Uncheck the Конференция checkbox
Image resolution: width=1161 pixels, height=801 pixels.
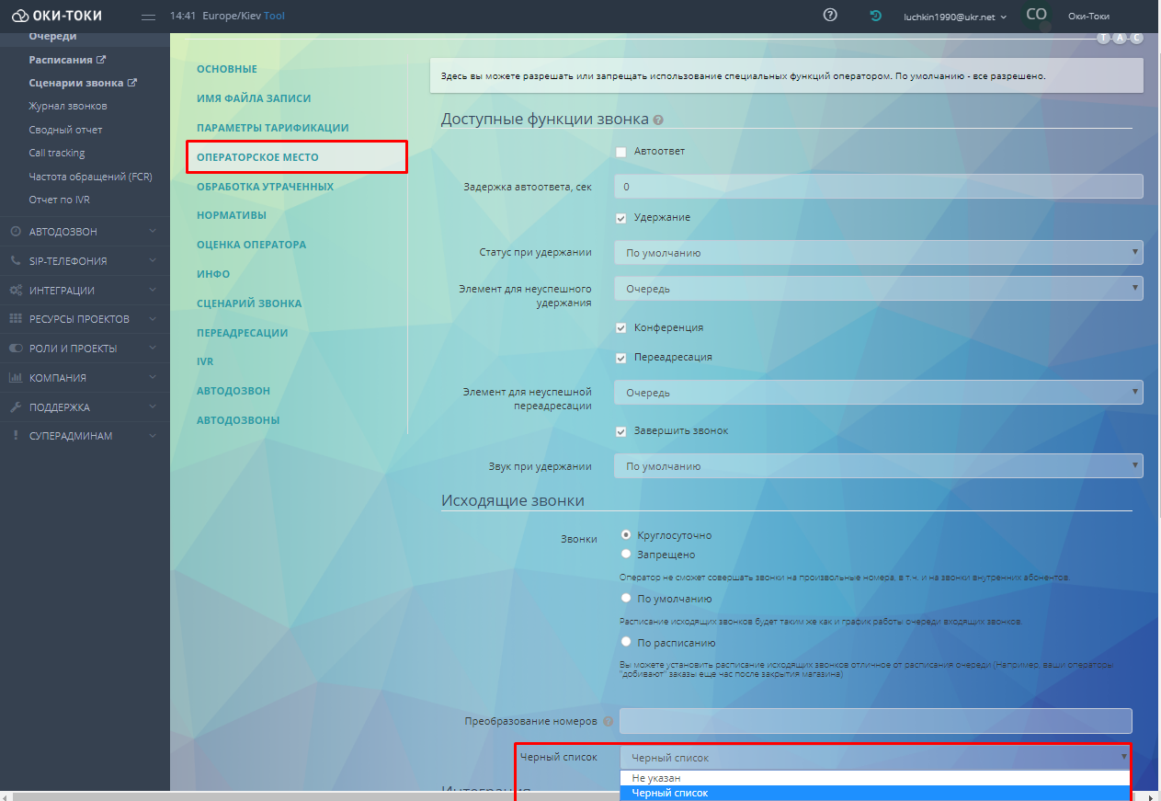[x=621, y=327]
